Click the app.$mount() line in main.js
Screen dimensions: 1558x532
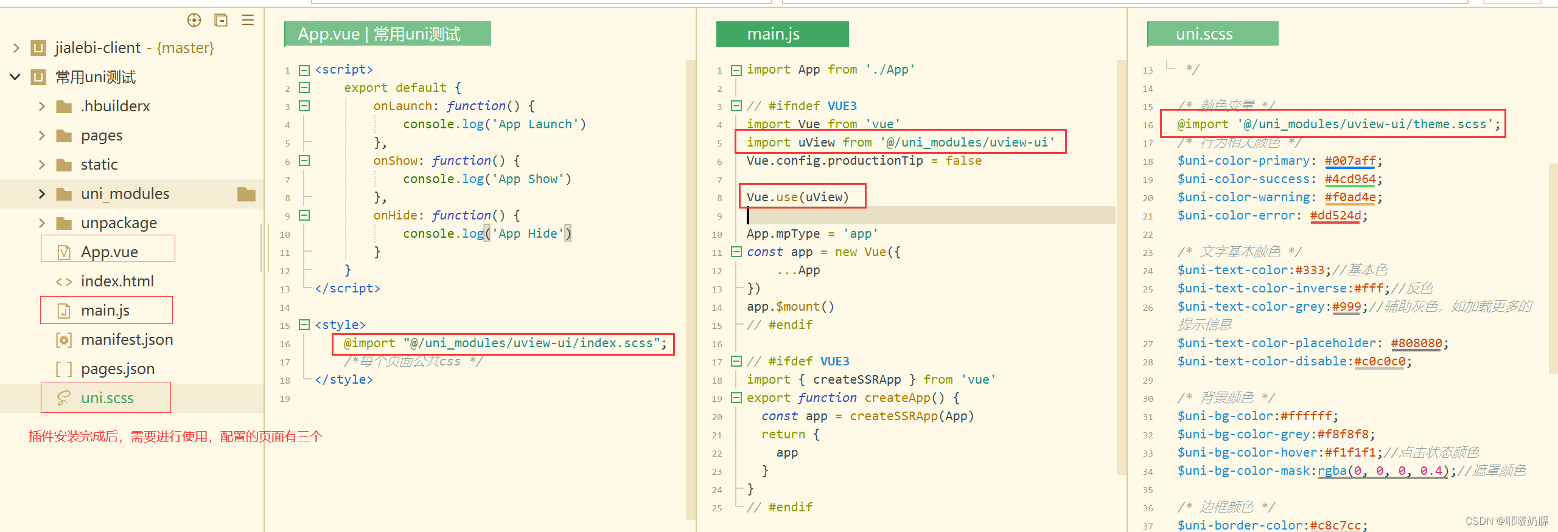(x=790, y=307)
